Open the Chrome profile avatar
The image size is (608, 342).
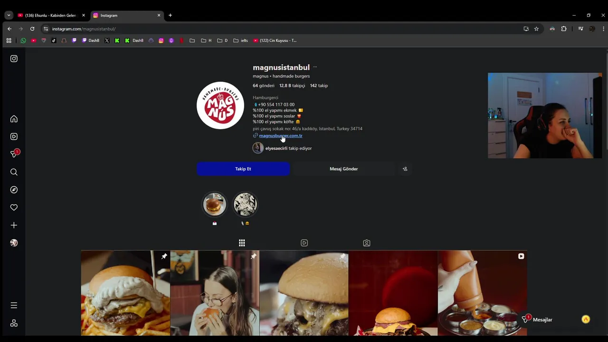pyautogui.click(x=592, y=28)
